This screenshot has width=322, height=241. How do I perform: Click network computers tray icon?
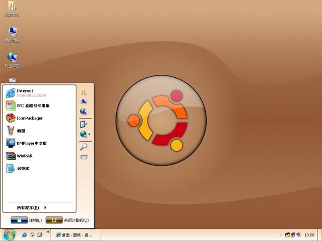(293, 235)
